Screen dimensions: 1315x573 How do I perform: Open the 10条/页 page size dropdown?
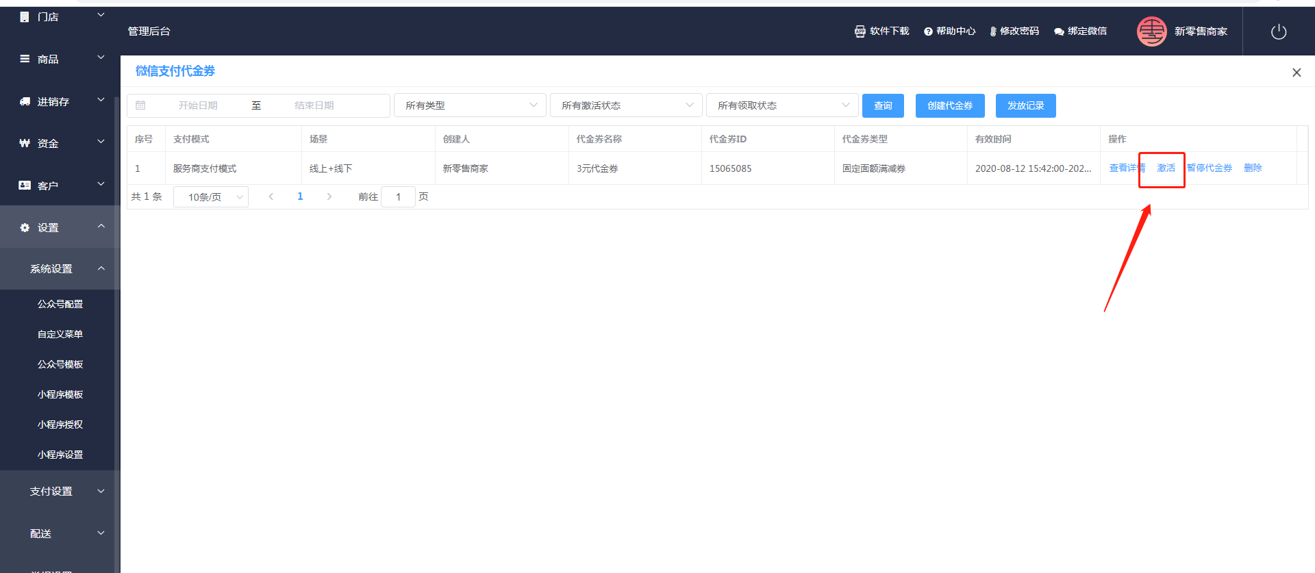pyautogui.click(x=211, y=197)
